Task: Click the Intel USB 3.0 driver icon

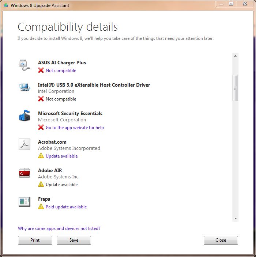Action: coord(25,87)
